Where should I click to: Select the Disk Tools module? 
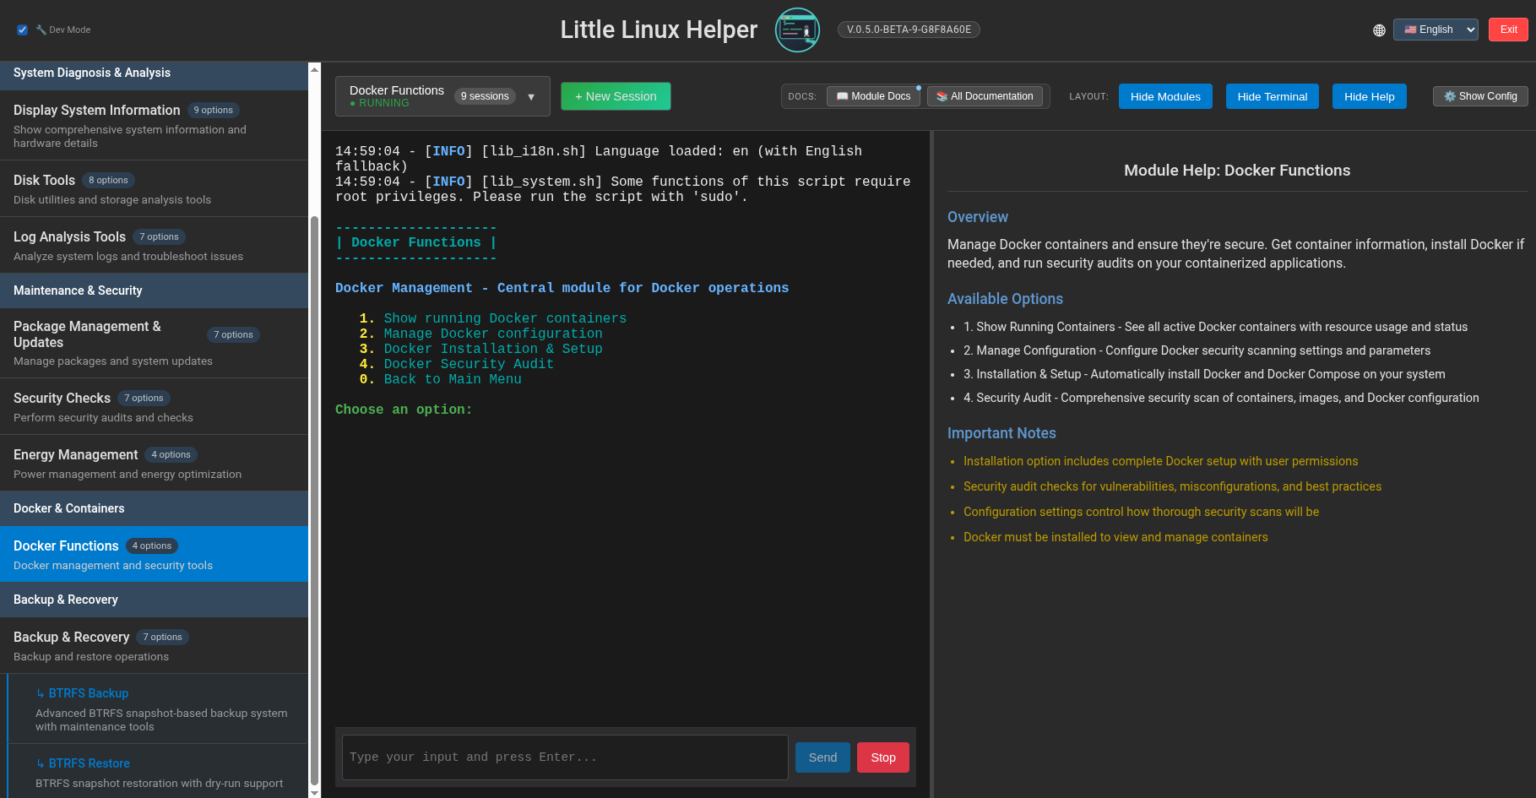coord(154,189)
